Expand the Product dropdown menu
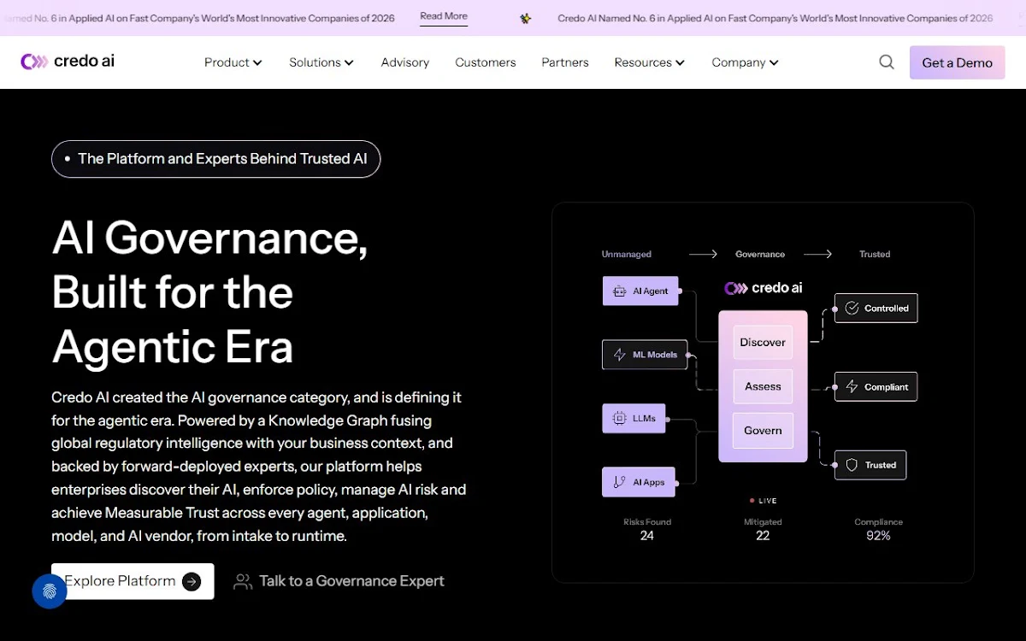The height and width of the screenshot is (641, 1026). coord(233,62)
